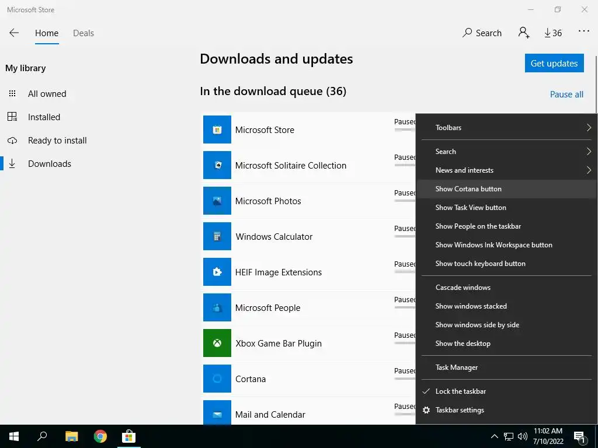
Task: Click the green Xbox Game Bar Plugin icon
Action: click(x=217, y=343)
